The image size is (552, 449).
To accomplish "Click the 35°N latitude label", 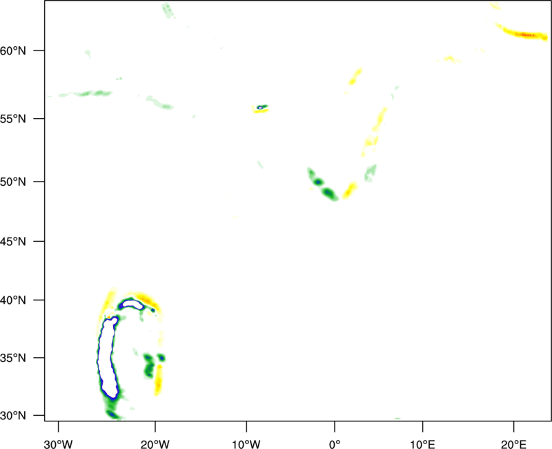I will click(x=13, y=358).
